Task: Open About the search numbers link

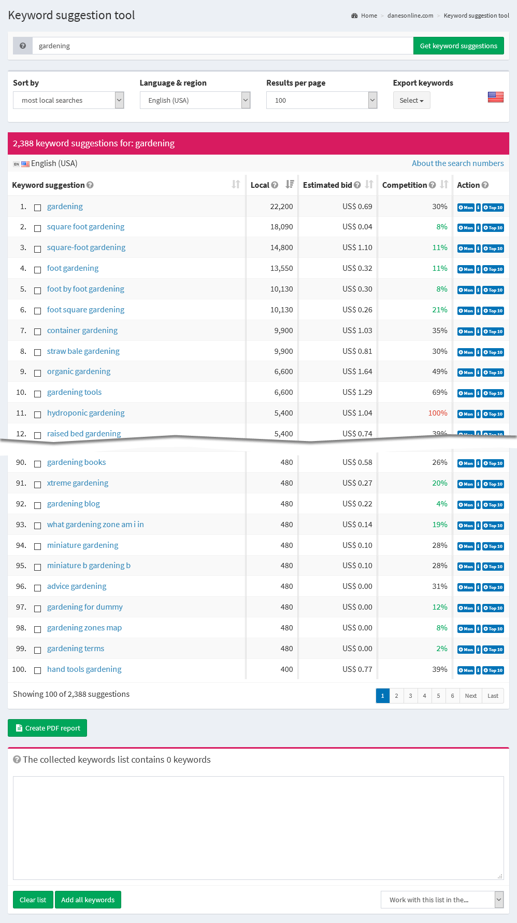Action: tap(458, 163)
